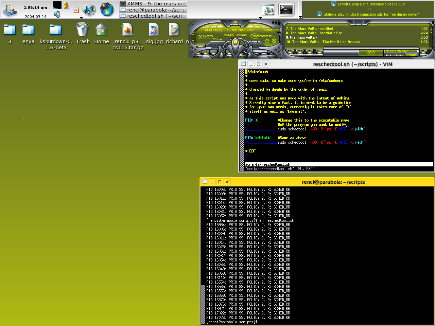
Task: Click the VIM window menu icon
Action: 243,64
